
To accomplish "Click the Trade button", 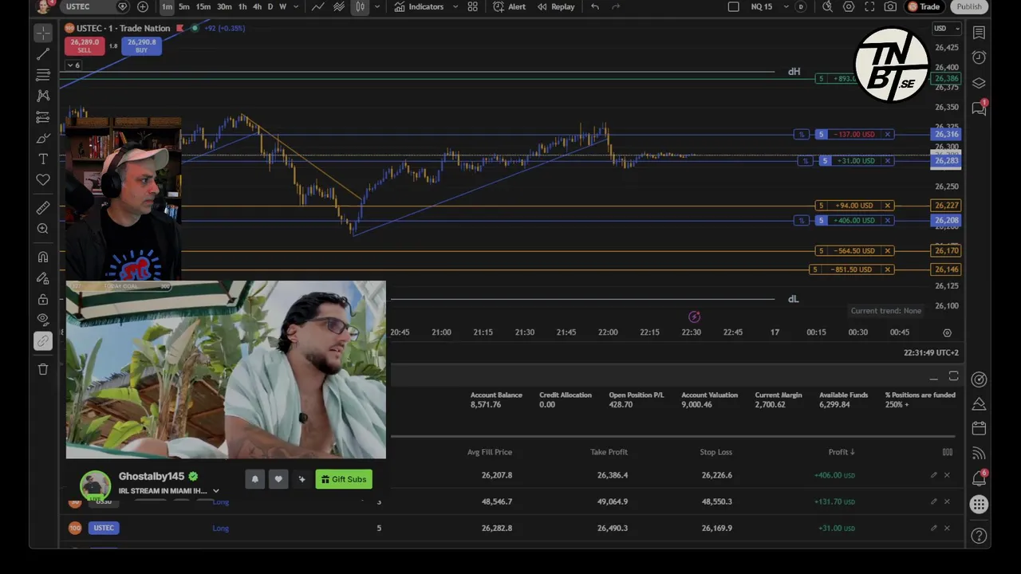I will click(924, 6).
